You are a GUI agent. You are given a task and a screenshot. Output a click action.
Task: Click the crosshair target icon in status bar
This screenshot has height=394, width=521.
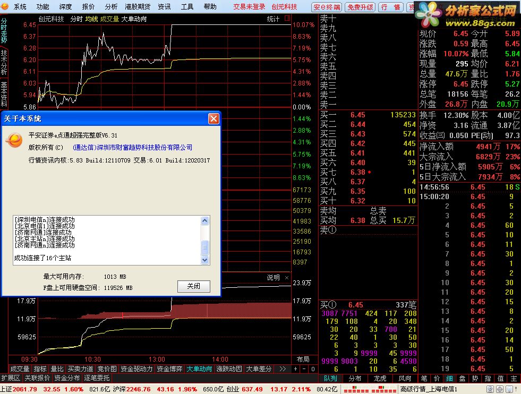click(x=500, y=389)
